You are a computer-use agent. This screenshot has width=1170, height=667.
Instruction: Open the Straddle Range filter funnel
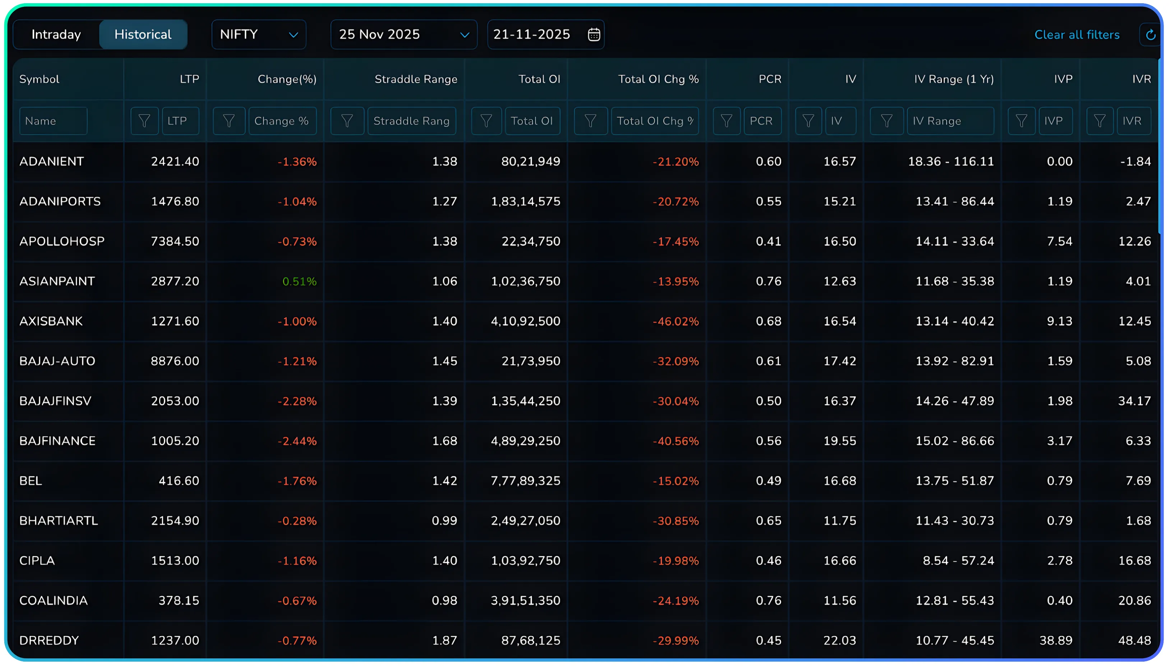click(x=347, y=121)
